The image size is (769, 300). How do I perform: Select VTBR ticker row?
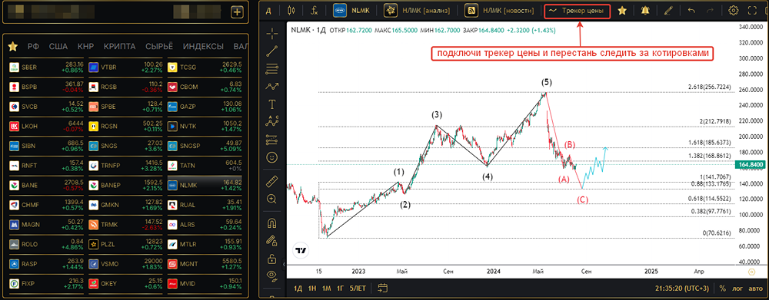point(126,68)
